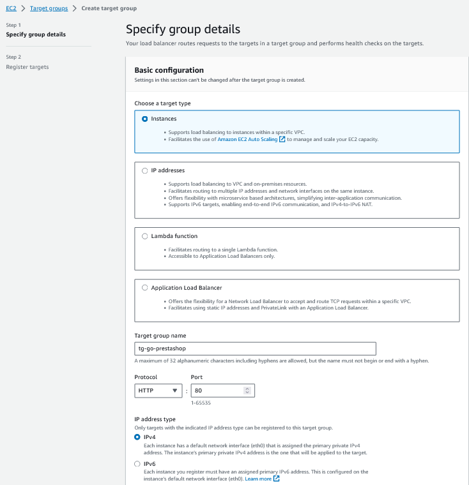Go to Step 2 Register targets
Image resolution: width=469 pixels, height=485 pixels.
click(27, 67)
